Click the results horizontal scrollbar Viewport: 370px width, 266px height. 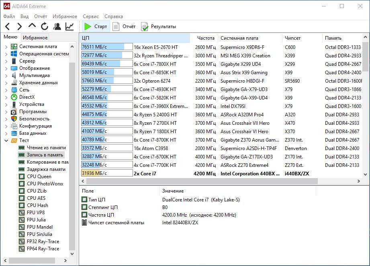click(x=202, y=181)
